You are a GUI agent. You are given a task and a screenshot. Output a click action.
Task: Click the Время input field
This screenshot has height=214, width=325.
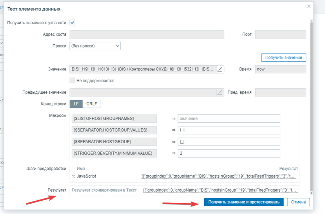280,69
